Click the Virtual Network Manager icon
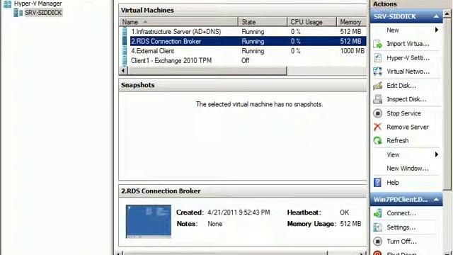Image resolution: width=453 pixels, height=255 pixels. point(377,72)
